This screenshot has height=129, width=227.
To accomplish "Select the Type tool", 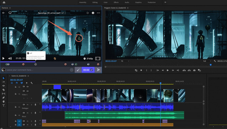I will click(4, 105).
